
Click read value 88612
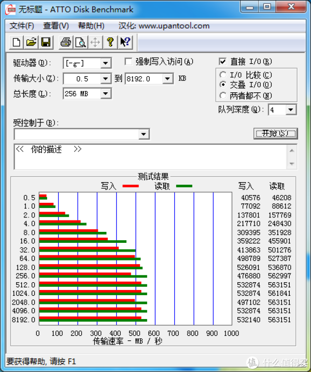click(x=281, y=206)
